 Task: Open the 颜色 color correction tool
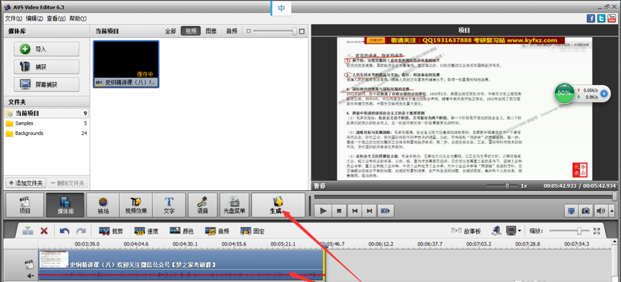(x=181, y=231)
